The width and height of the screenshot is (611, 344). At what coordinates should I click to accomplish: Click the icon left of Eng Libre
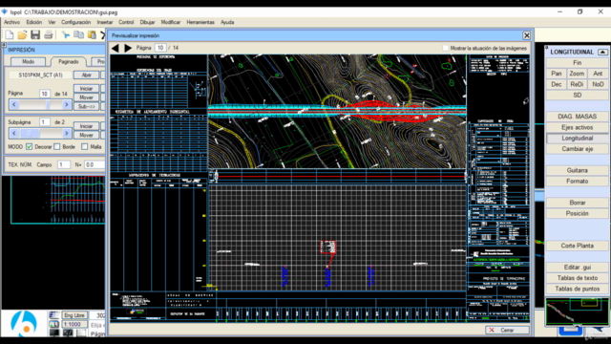pos(54,315)
